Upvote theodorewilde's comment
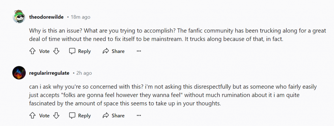334x126 pixels. point(32,51)
